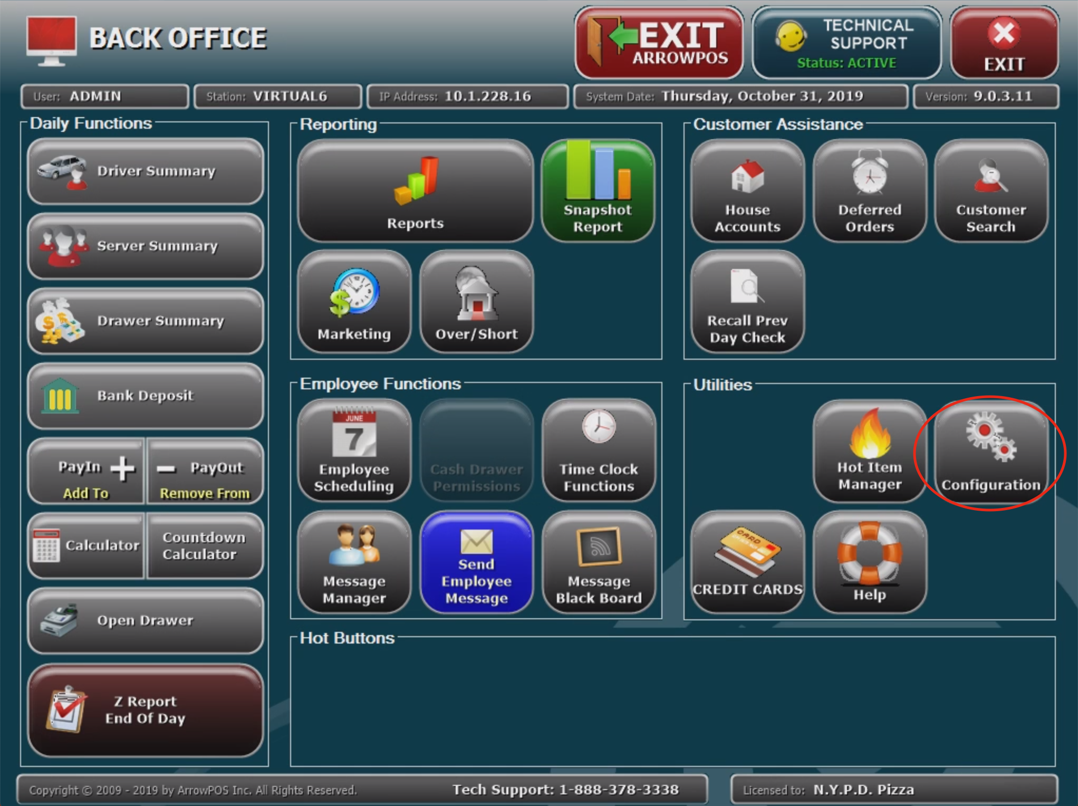Viewport: 1078px width, 806px height.
Task: Run Z Report End Of Day
Action: click(x=145, y=710)
